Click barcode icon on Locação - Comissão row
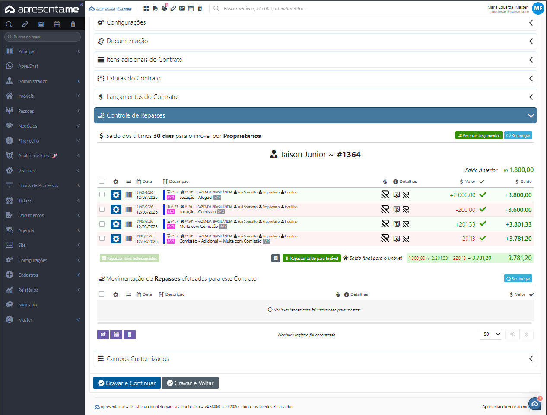 click(x=129, y=210)
